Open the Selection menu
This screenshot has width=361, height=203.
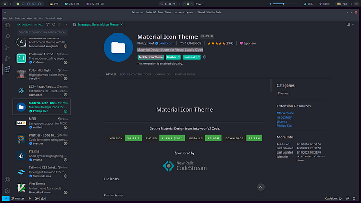tap(20, 18)
